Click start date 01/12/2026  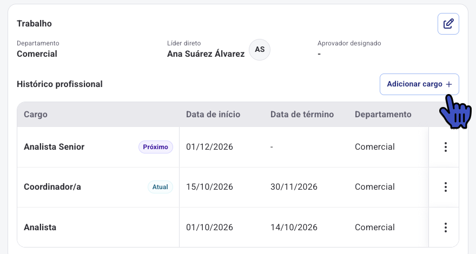[x=209, y=147]
